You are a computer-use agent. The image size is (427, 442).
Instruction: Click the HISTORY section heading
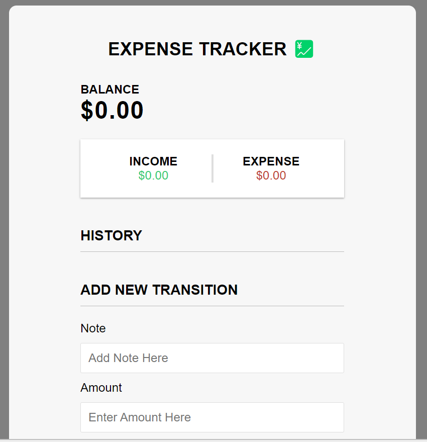111,235
